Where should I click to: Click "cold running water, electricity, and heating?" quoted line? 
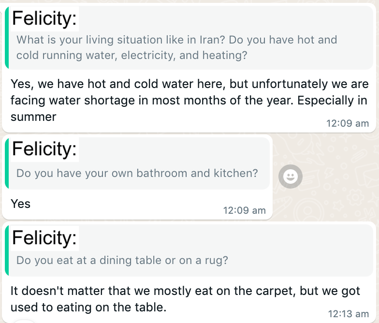131,56
